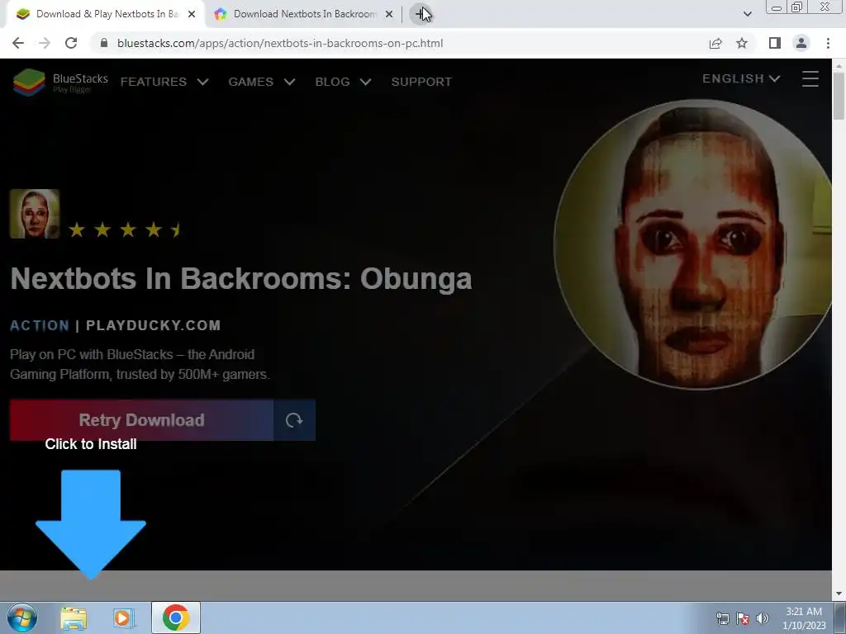Click the large circular Obunga image
The height and width of the screenshot is (634, 846).
coord(693,244)
